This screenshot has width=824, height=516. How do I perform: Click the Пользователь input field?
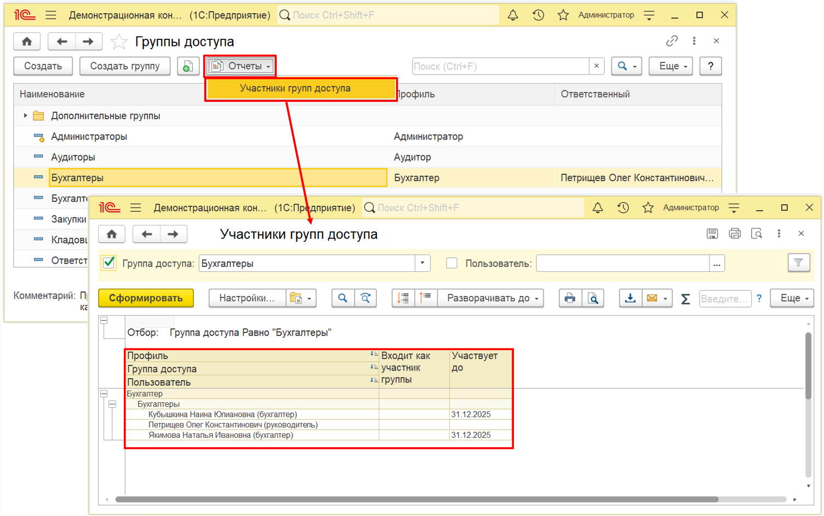[623, 263]
